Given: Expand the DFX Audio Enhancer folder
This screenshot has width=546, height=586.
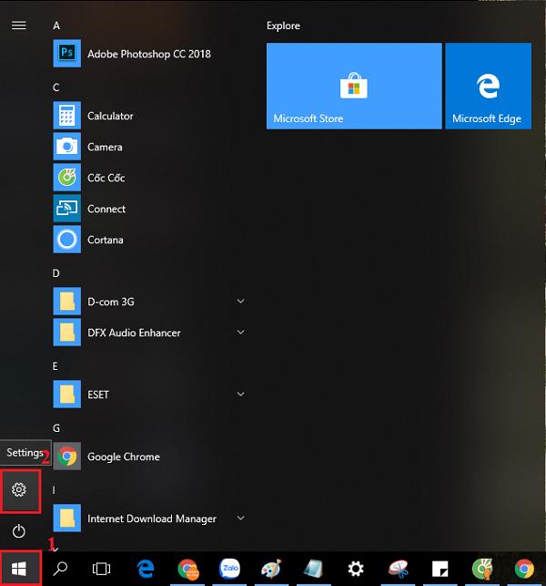Looking at the screenshot, I should click(240, 333).
